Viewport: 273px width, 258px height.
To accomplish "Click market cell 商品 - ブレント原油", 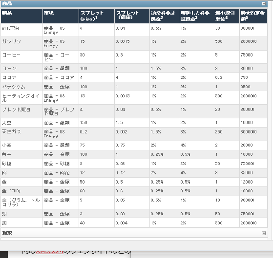I will click(61, 111).
